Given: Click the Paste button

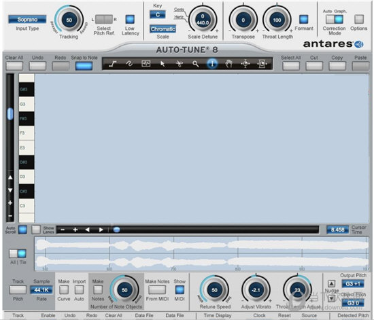Looking at the screenshot, I should pos(360,66).
